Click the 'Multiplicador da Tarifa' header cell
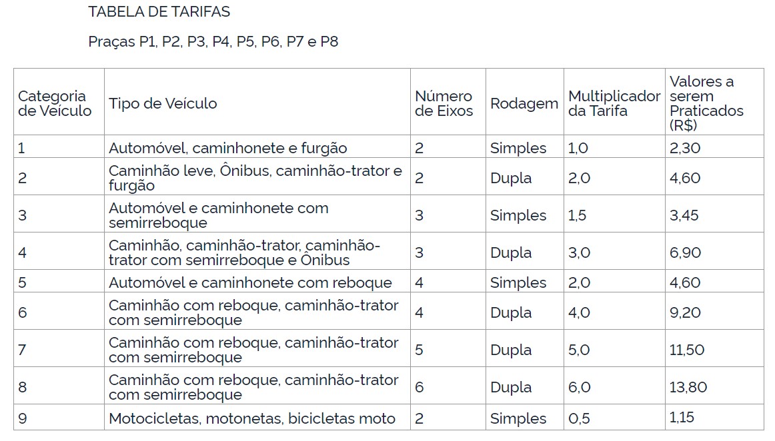The width and height of the screenshot is (775, 441). click(614, 103)
